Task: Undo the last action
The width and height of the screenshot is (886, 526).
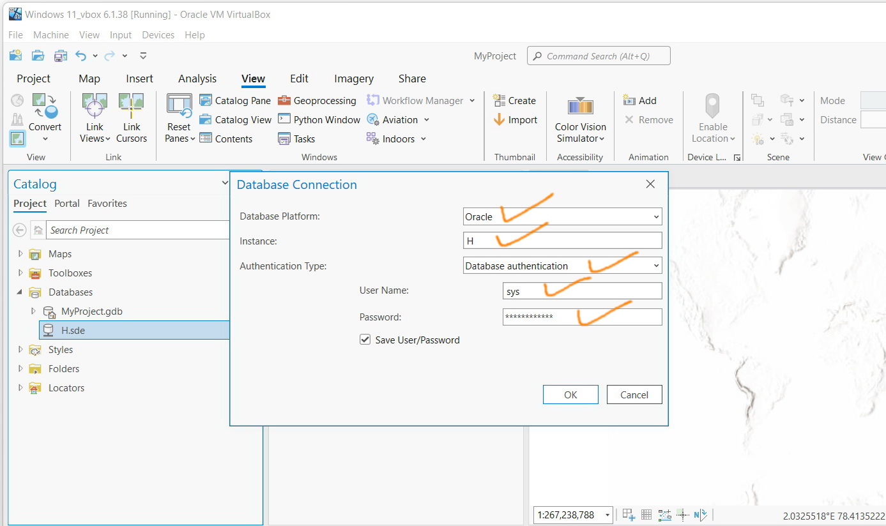Action: [x=80, y=56]
